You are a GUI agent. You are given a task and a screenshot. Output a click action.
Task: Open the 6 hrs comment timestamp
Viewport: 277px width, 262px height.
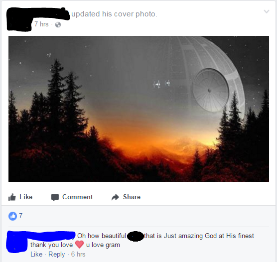coord(78,254)
